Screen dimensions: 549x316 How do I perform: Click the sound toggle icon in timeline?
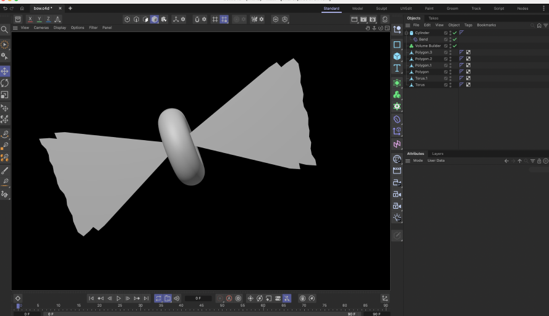(177, 299)
